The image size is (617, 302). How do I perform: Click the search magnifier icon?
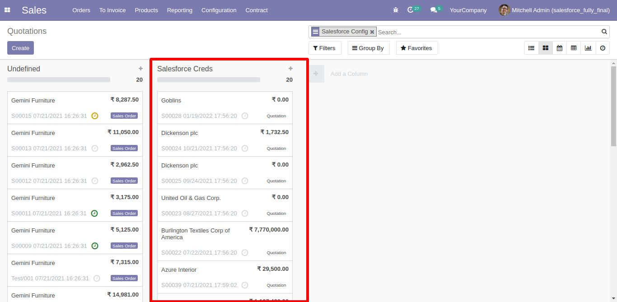click(x=604, y=32)
